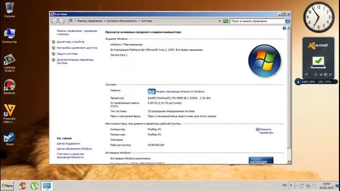340x191 pixels.
Task: Click the 32-разрядная операционная система text
Action: click(171, 111)
